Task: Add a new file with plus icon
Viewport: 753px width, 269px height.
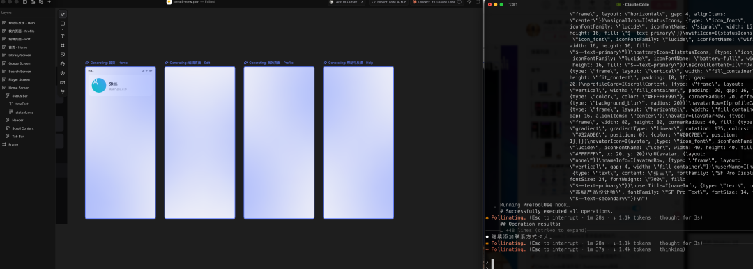Action: pos(49,2)
